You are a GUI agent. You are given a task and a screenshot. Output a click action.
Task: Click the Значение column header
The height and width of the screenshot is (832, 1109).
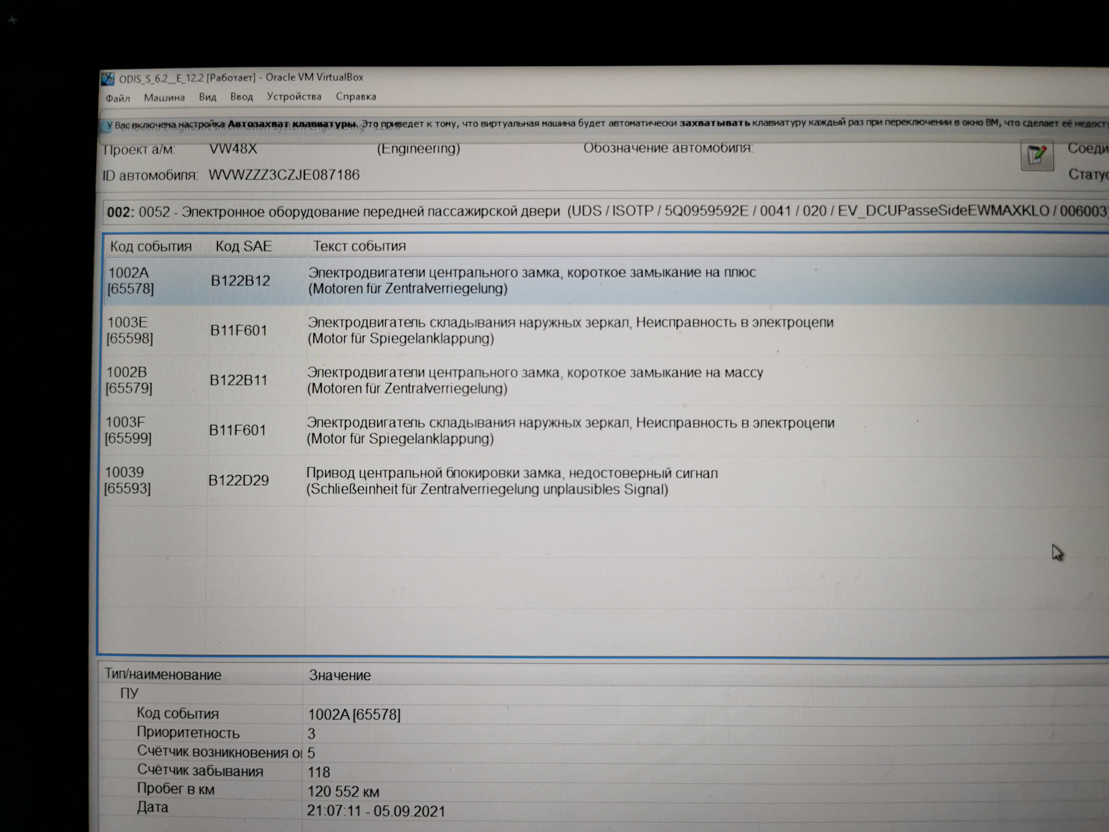(x=340, y=675)
